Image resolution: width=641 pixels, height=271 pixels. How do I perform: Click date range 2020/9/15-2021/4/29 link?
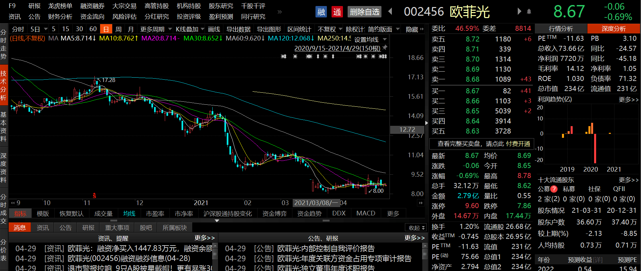[x=337, y=48]
